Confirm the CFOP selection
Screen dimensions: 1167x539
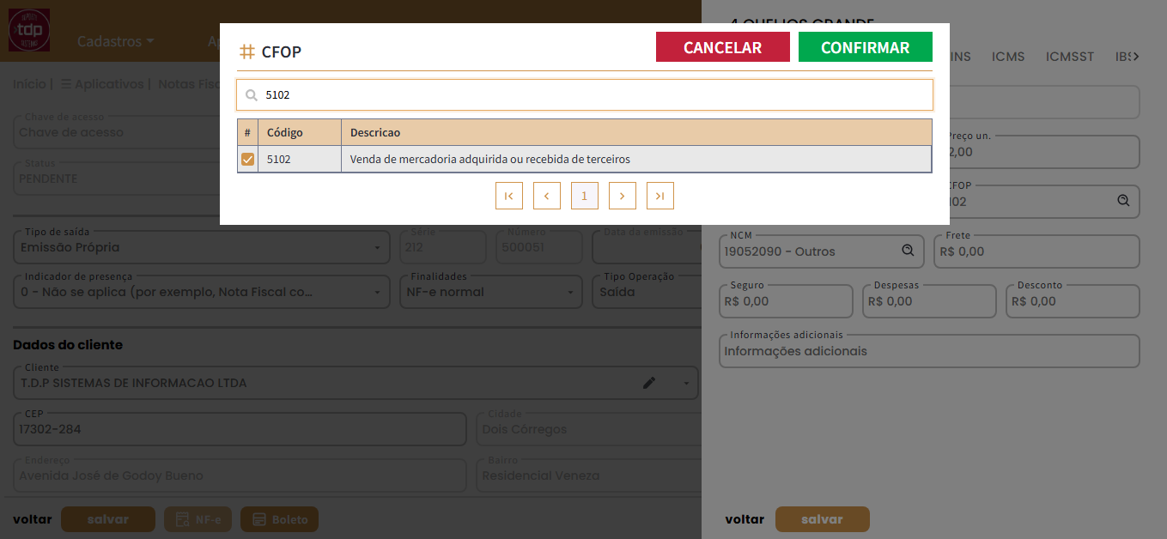click(x=865, y=47)
